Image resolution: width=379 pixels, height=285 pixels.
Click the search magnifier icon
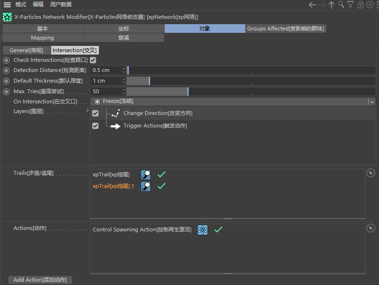pyautogui.click(x=341, y=5)
